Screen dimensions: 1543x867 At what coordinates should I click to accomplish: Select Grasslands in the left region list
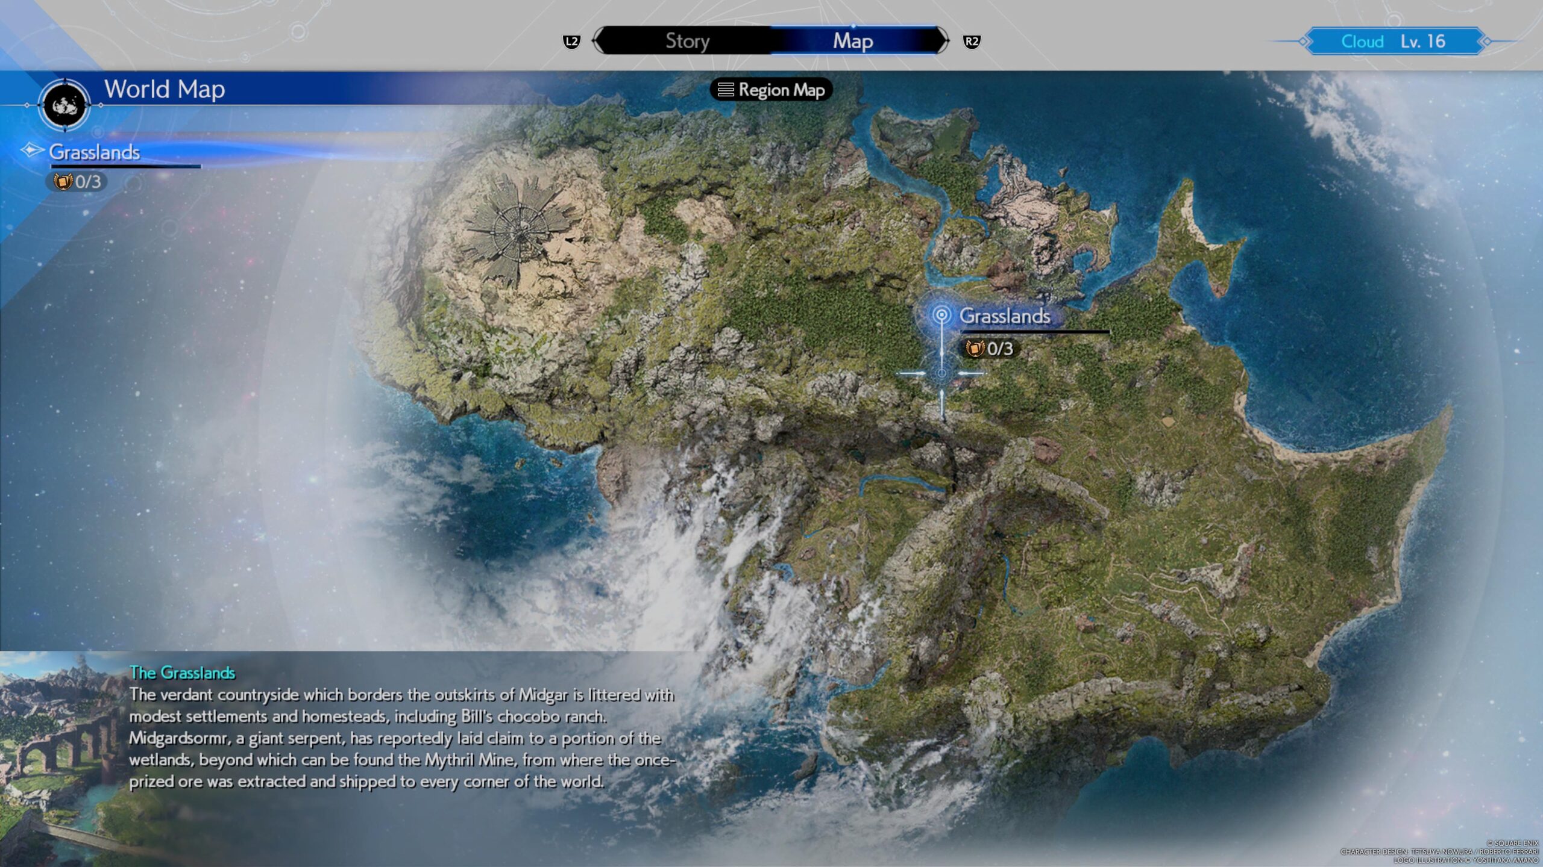coord(95,152)
